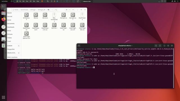Open Files from the Ubuntu dock
The image size is (180, 101).
pos(3,13)
